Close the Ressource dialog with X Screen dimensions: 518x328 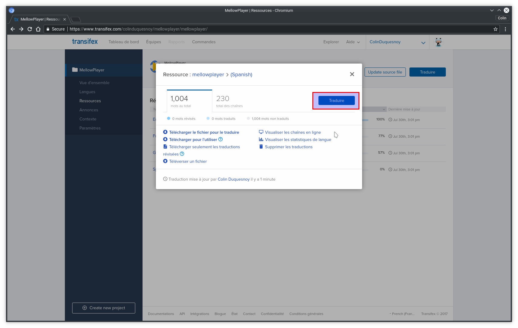pyautogui.click(x=352, y=74)
